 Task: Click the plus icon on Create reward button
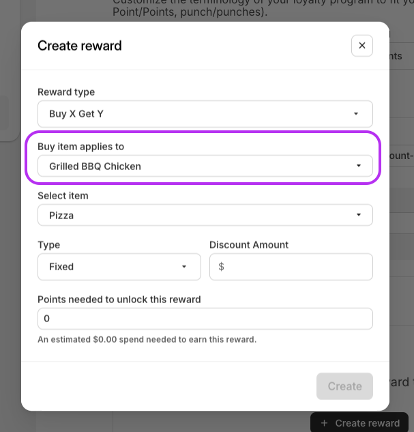click(324, 423)
